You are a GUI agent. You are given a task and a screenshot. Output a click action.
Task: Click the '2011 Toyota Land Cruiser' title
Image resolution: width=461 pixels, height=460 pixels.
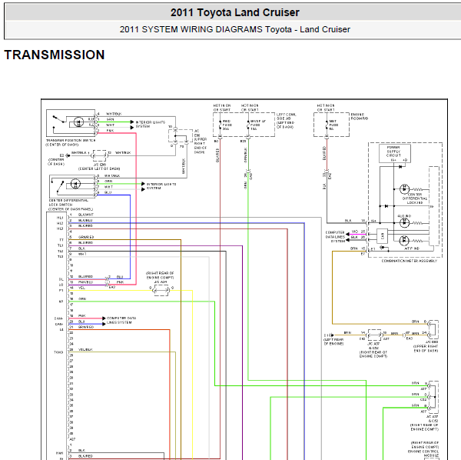coord(234,12)
